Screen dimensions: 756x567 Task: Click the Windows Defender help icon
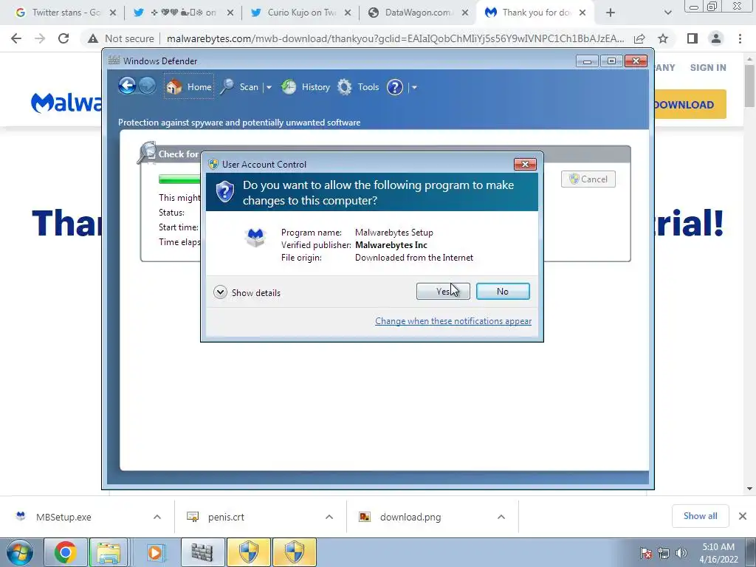pos(395,87)
